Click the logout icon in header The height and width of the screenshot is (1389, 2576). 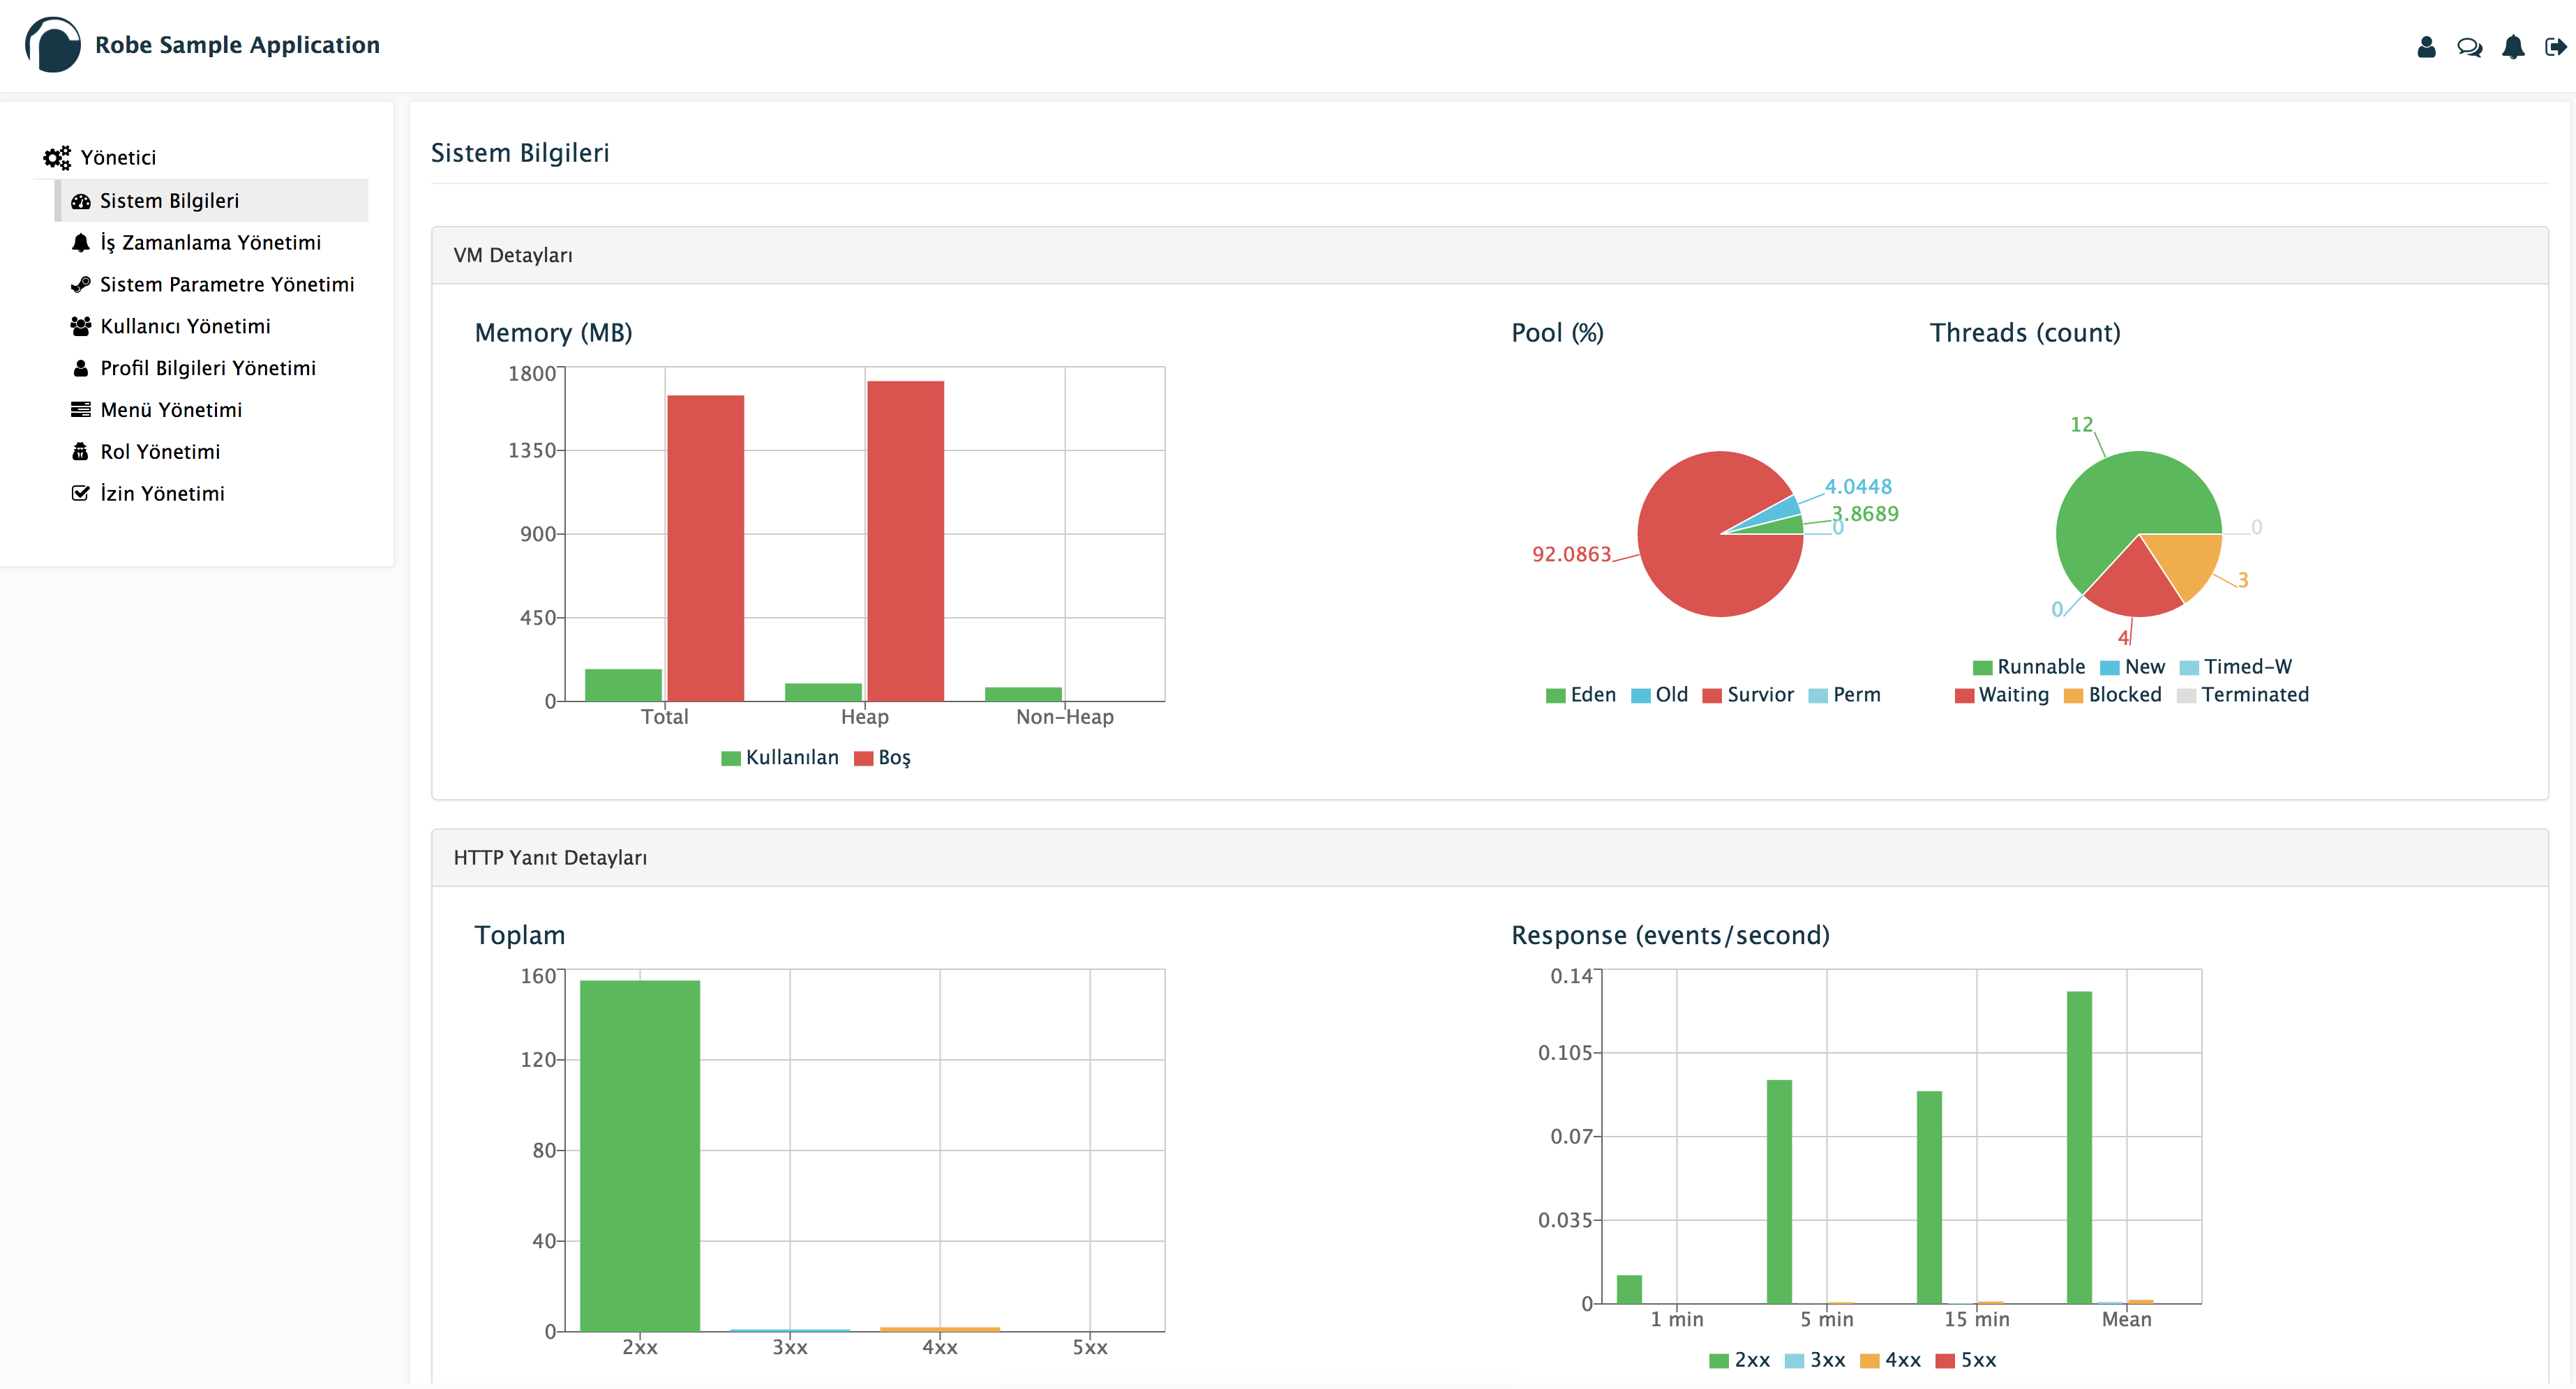[2556, 47]
